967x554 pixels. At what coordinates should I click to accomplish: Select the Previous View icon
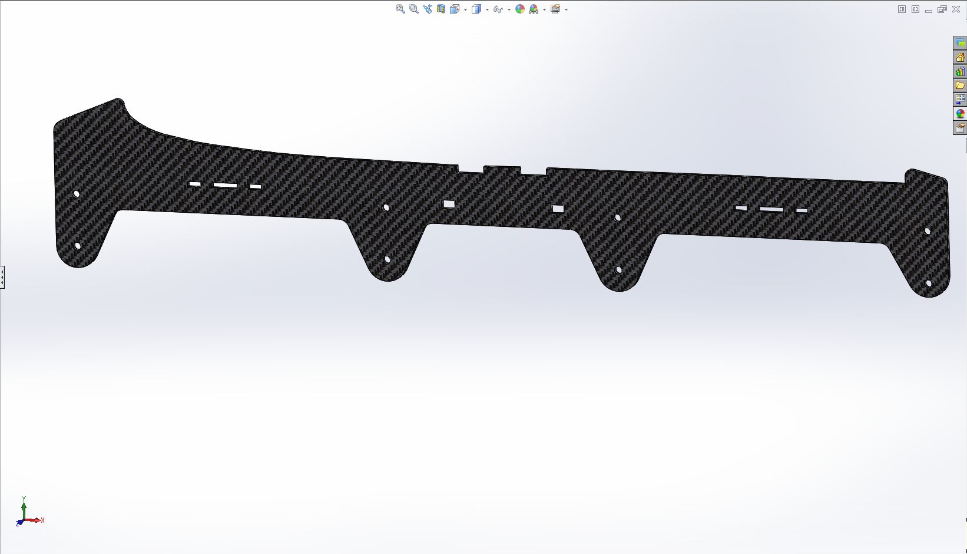tap(427, 9)
